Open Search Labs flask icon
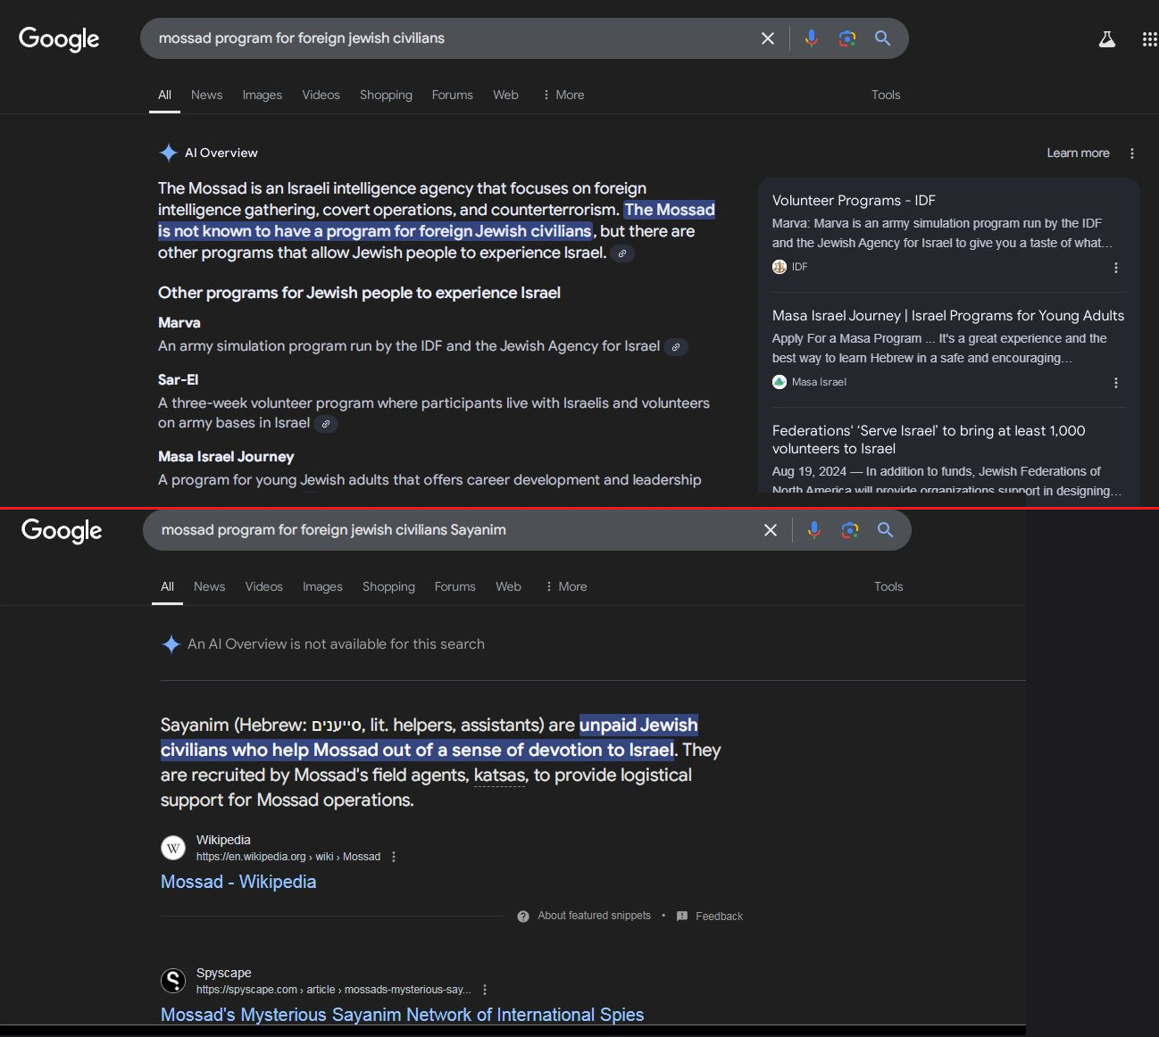Screen dimensions: 1159x1037 coord(1107,39)
